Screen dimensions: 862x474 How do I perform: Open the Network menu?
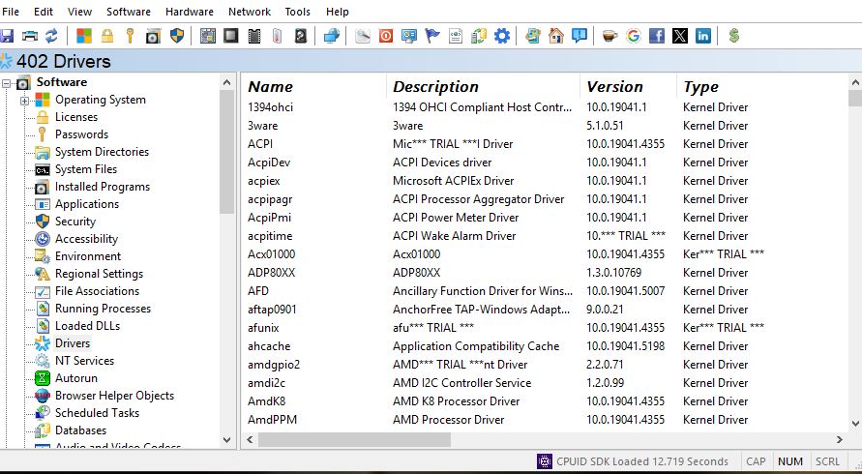click(x=250, y=12)
